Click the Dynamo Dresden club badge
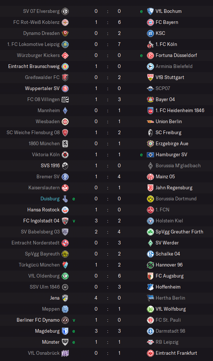 coord(65,33)
